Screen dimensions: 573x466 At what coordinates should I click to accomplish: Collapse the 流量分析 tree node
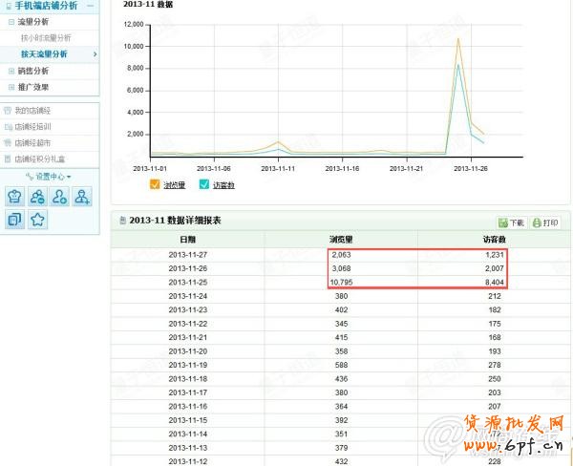11,22
